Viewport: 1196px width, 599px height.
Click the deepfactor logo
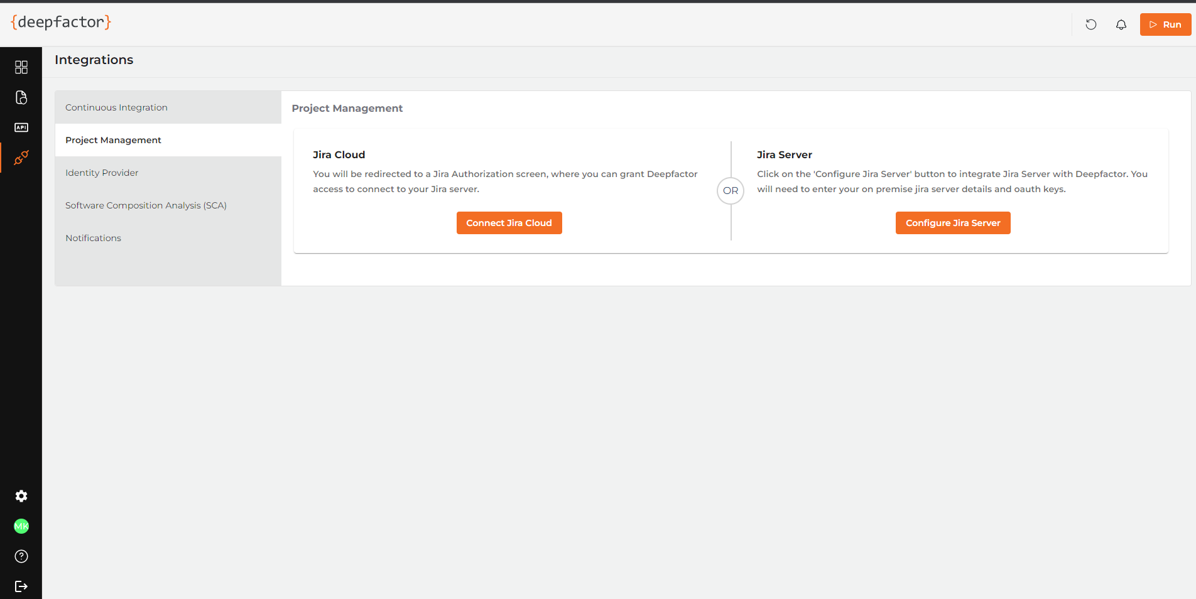pyautogui.click(x=61, y=22)
